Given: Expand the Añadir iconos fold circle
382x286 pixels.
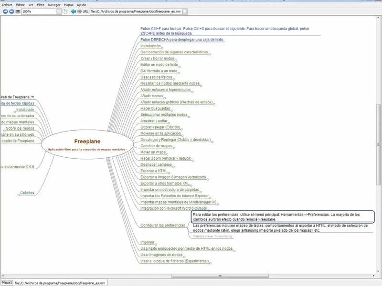Looking at the screenshot, I should [164, 98].
